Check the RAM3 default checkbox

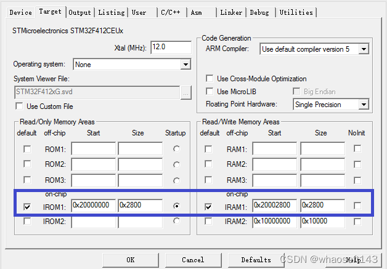tap(208, 180)
